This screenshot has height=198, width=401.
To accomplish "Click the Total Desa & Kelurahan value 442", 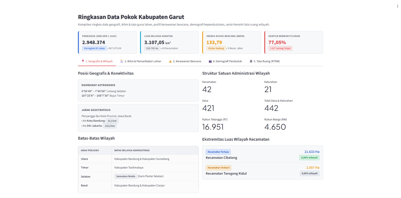I will click(271, 108).
